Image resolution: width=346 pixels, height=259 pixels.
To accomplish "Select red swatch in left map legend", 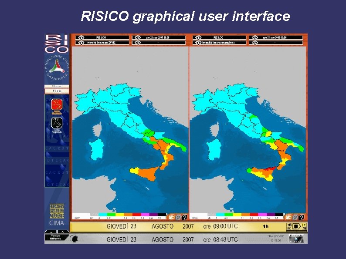I will pyautogui.click(x=136, y=214).
